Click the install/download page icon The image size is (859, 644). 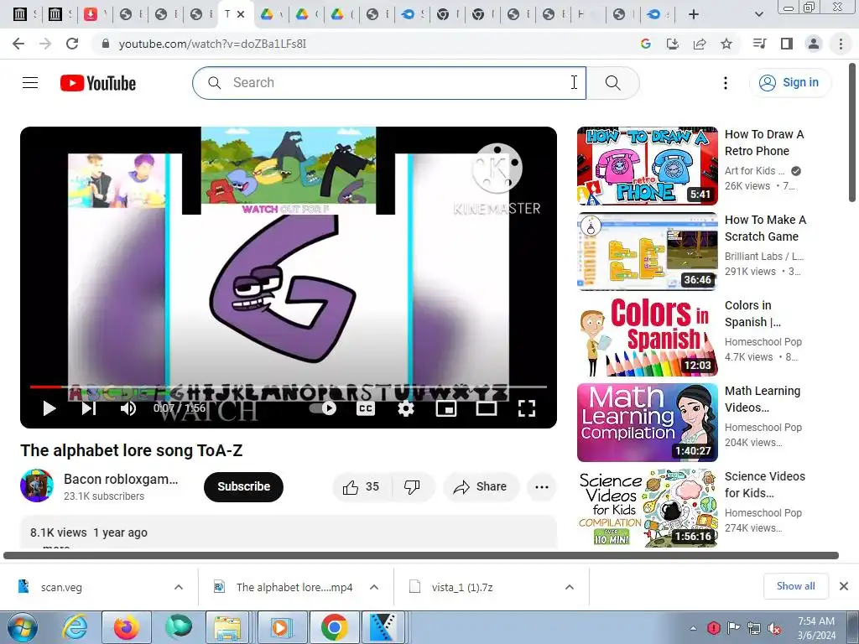[x=673, y=44]
